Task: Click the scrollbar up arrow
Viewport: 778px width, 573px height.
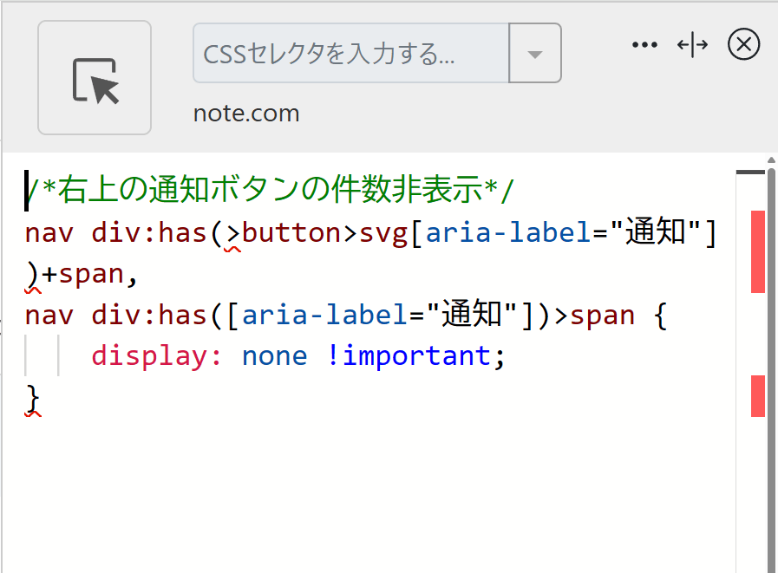Action: click(771, 161)
